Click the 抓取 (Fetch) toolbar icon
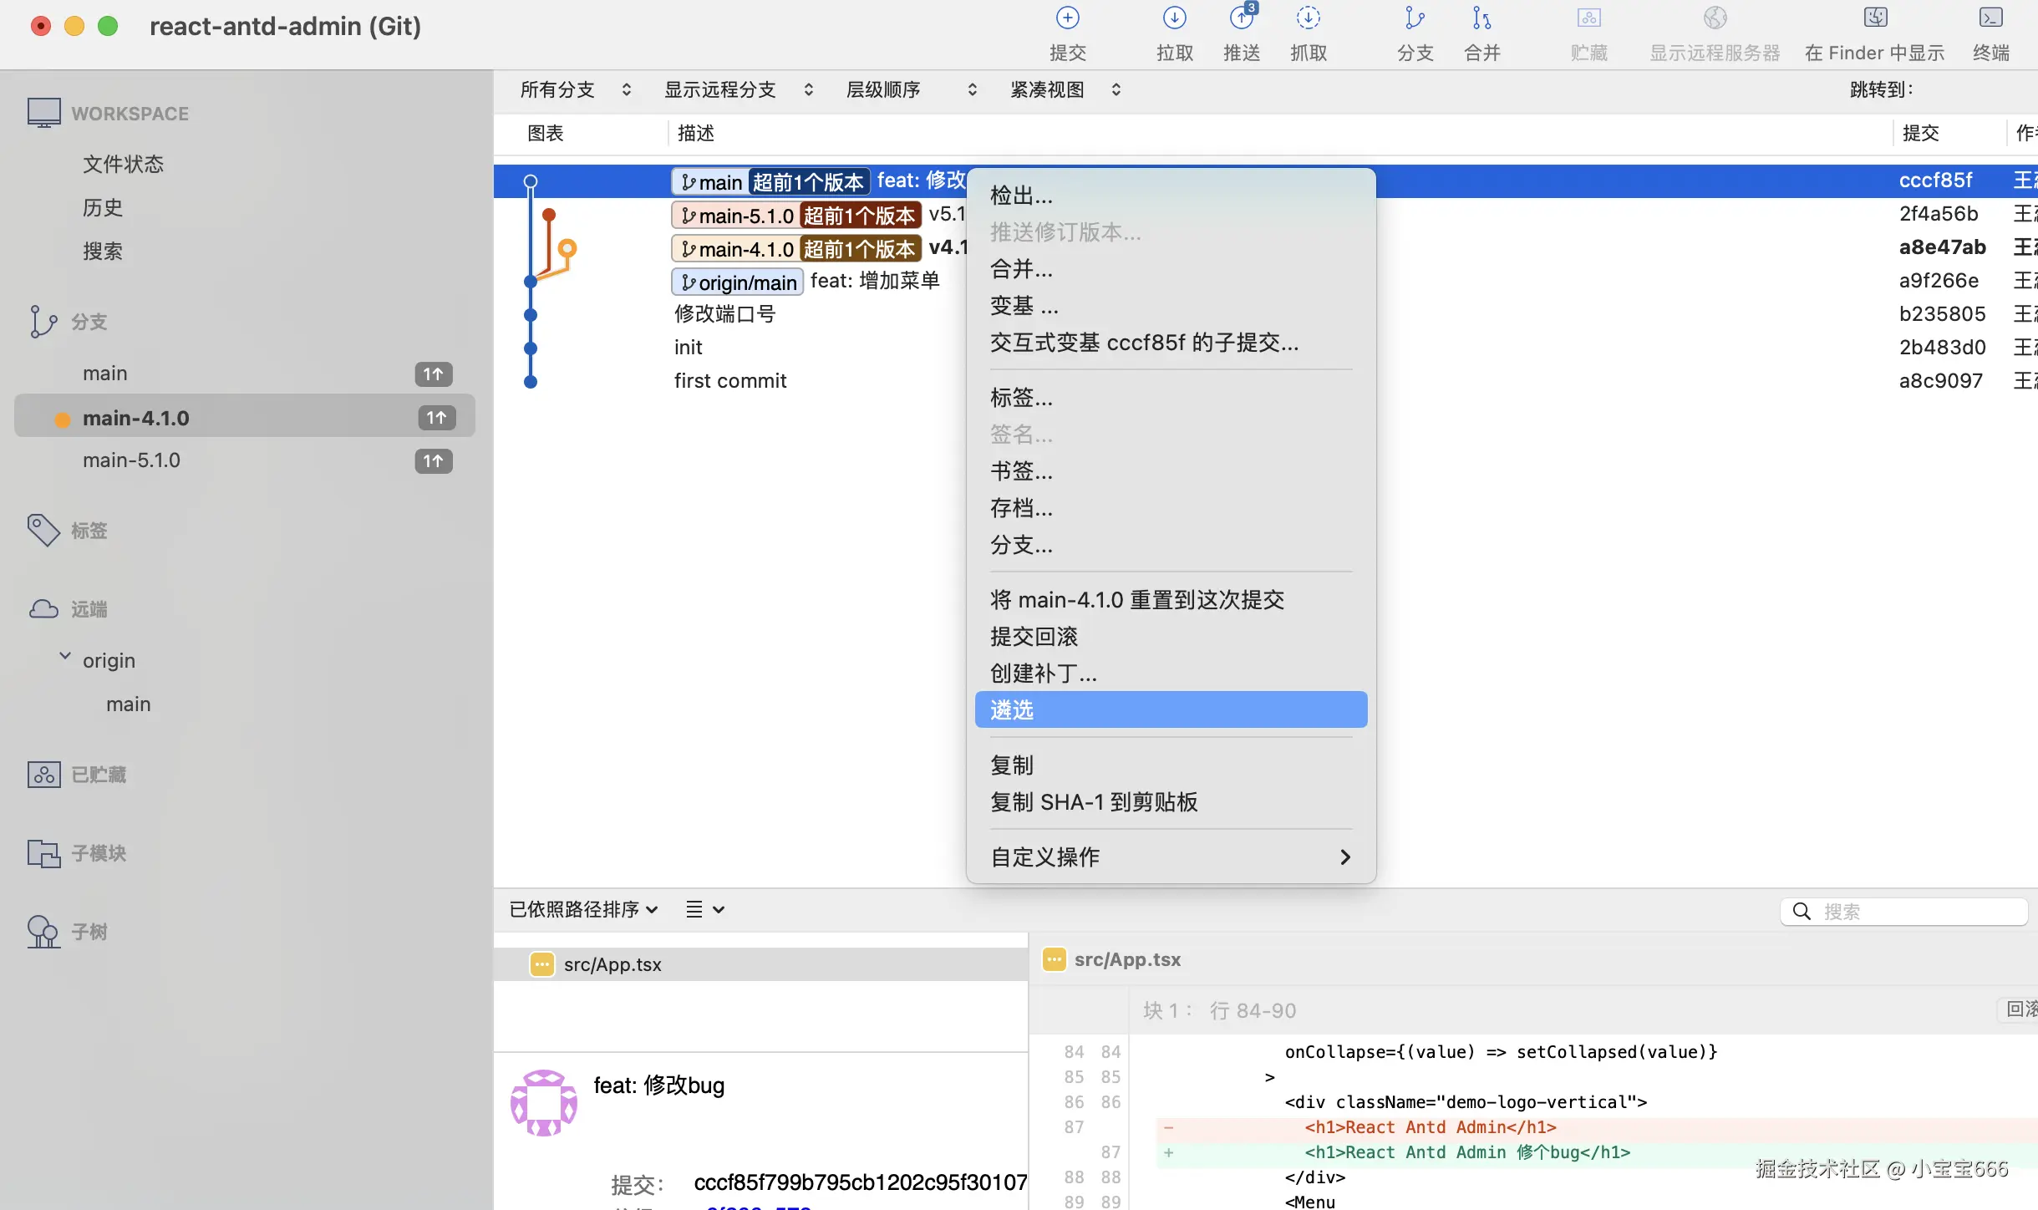 pyautogui.click(x=1309, y=19)
